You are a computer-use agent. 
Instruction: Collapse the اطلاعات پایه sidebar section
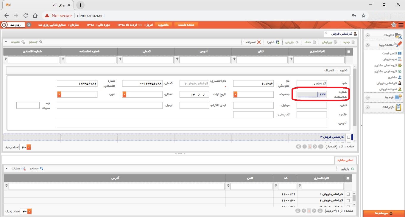[x=367, y=45]
